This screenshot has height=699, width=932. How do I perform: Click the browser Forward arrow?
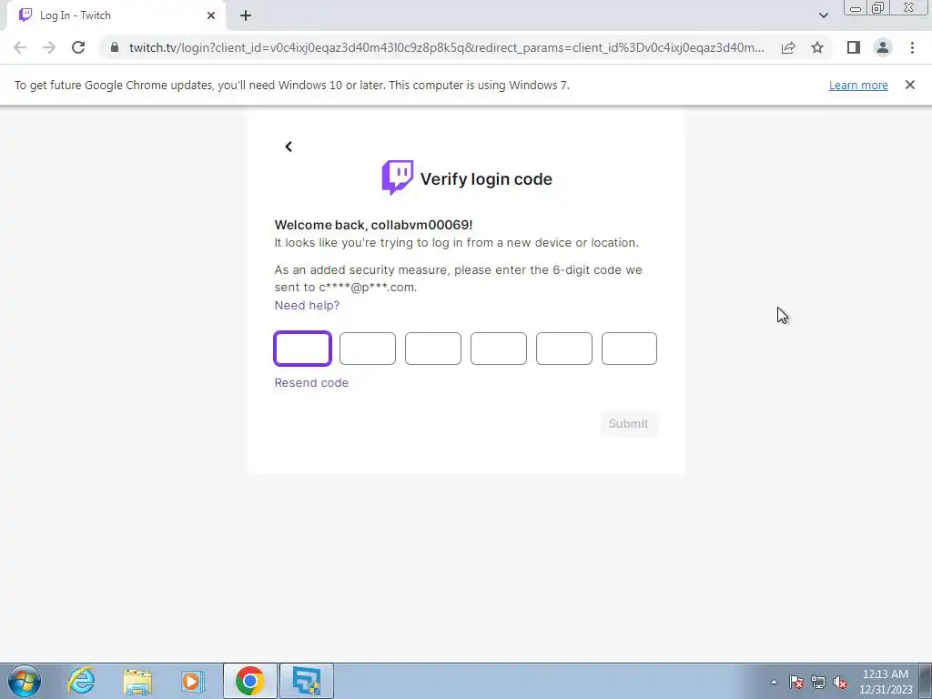click(x=49, y=47)
